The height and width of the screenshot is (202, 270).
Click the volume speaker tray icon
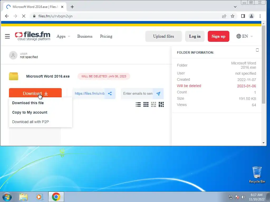(x=243, y=197)
